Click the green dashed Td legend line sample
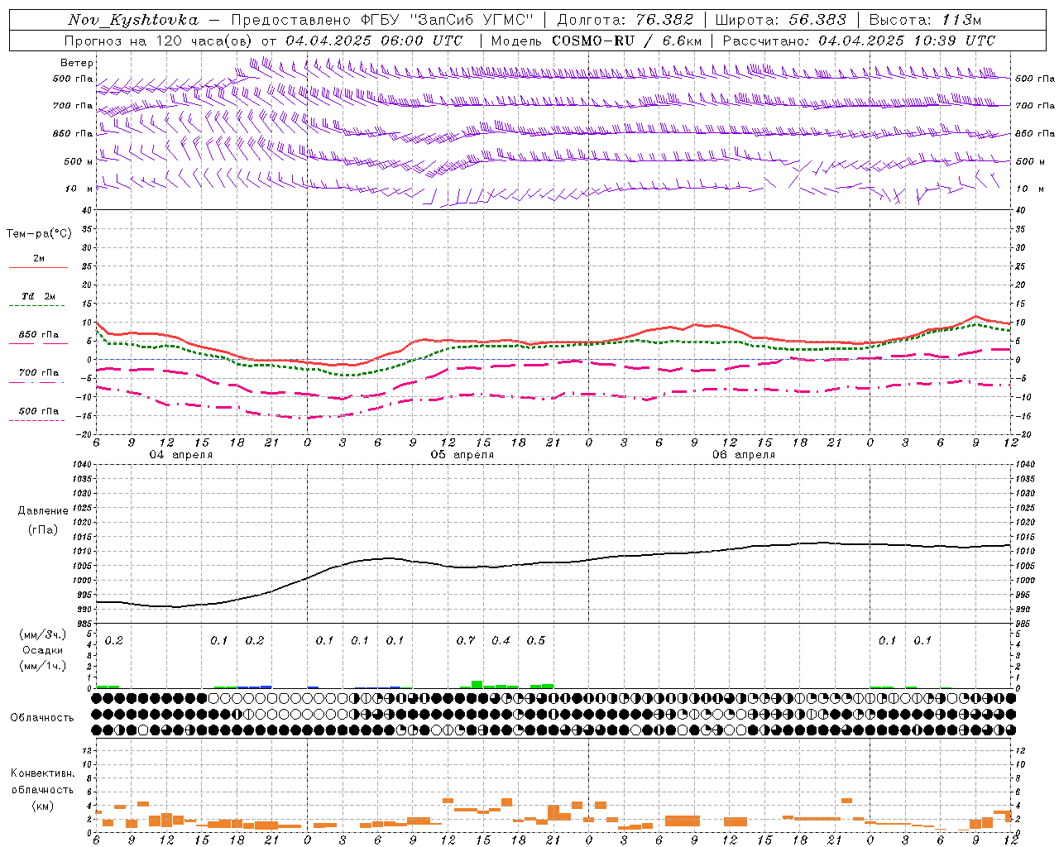The width and height of the screenshot is (1059, 847). (x=36, y=306)
